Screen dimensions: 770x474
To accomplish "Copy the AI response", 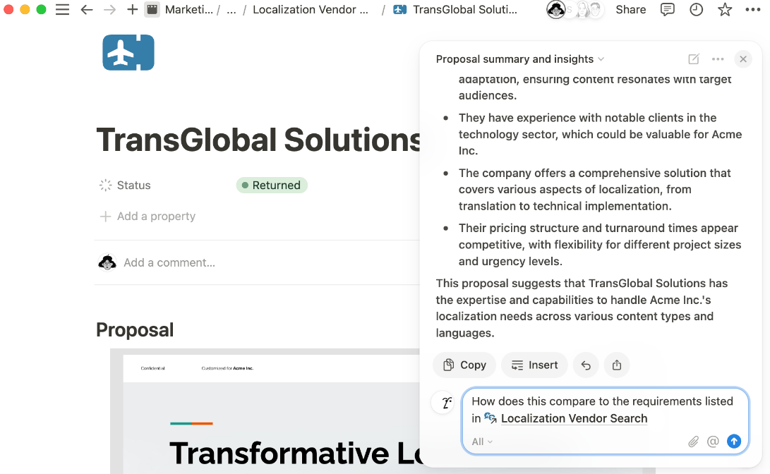I will 464,365.
